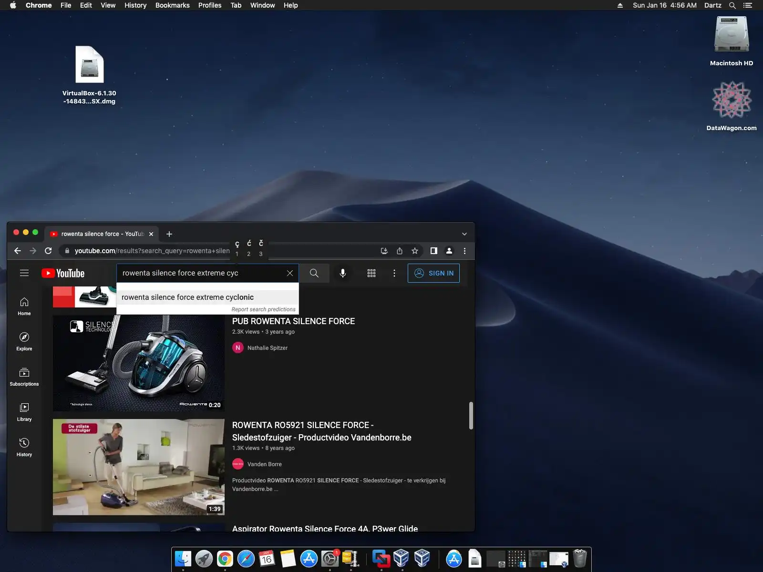Open Safari from the Dock
763x572 pixels.
coord(246,559)
